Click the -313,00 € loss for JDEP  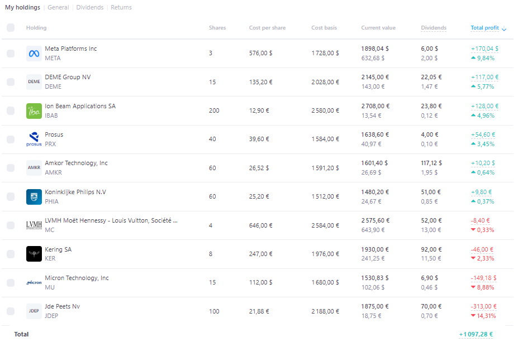[x=484, y=306]
